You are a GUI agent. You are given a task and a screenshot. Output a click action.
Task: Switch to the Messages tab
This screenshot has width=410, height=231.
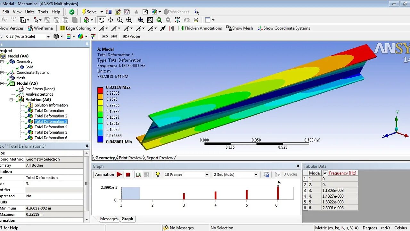pos(109,219)
